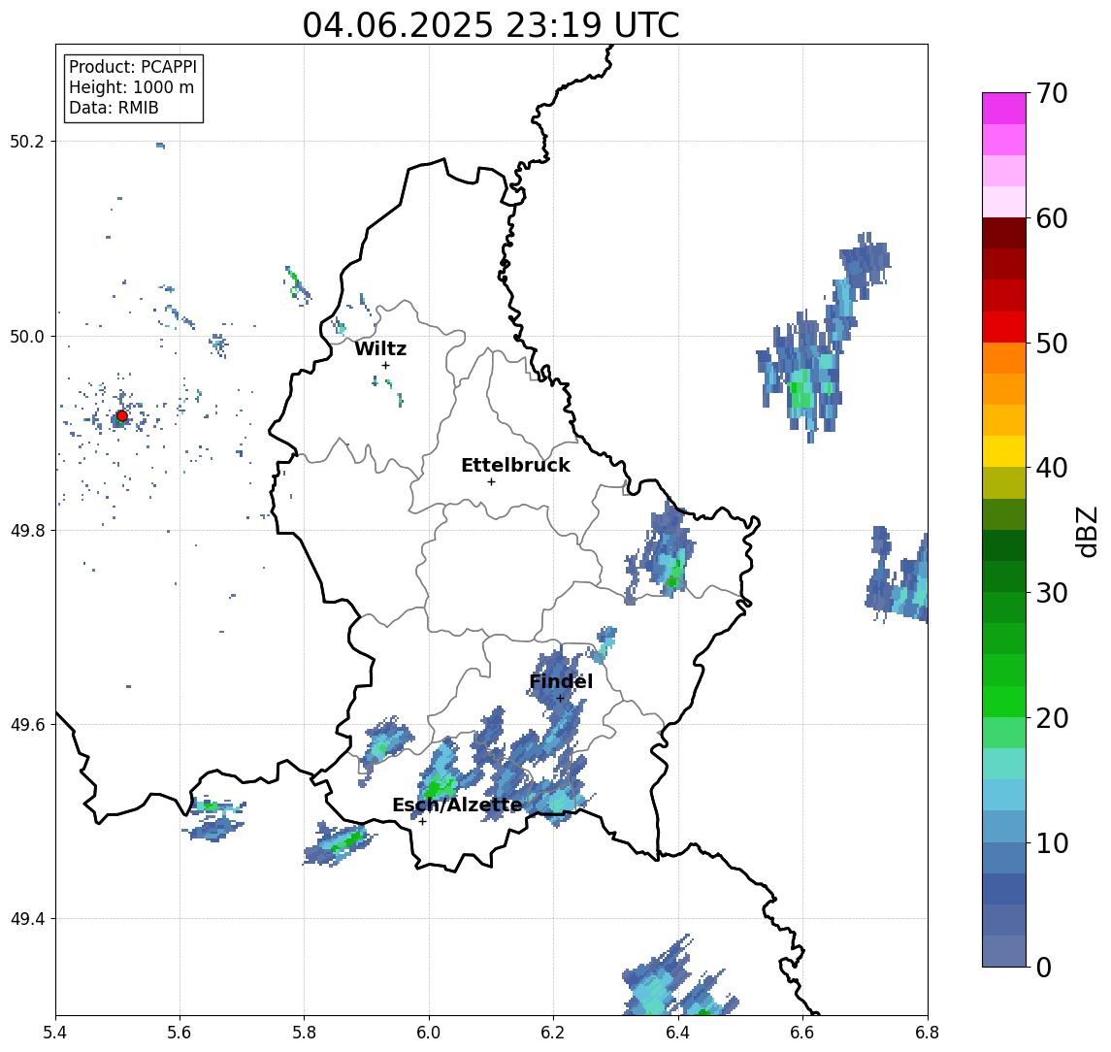This screenshot has height=1052, width=1111.
Task: Pick the topmost magenta swatch of the colorbar
Action: pyautogui.click(x=1004, y=109)
